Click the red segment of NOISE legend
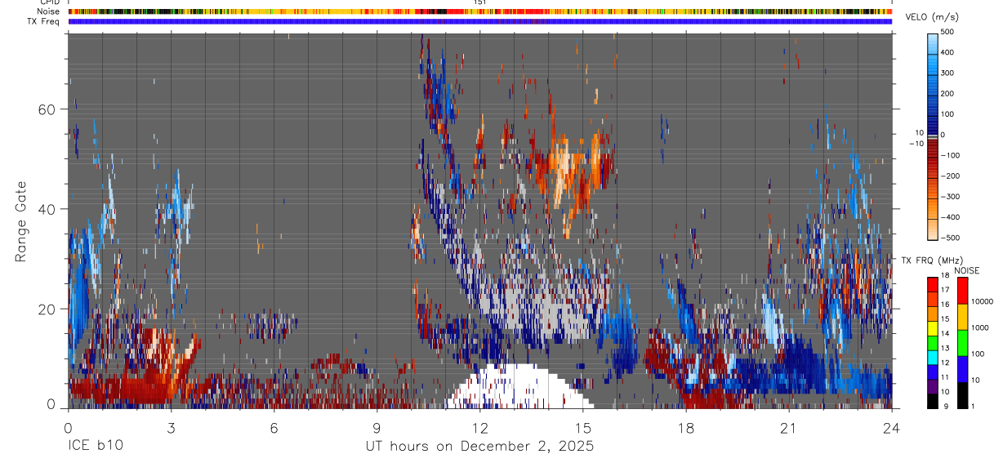This screenshot has width=1003, height=463. (962, 290)
